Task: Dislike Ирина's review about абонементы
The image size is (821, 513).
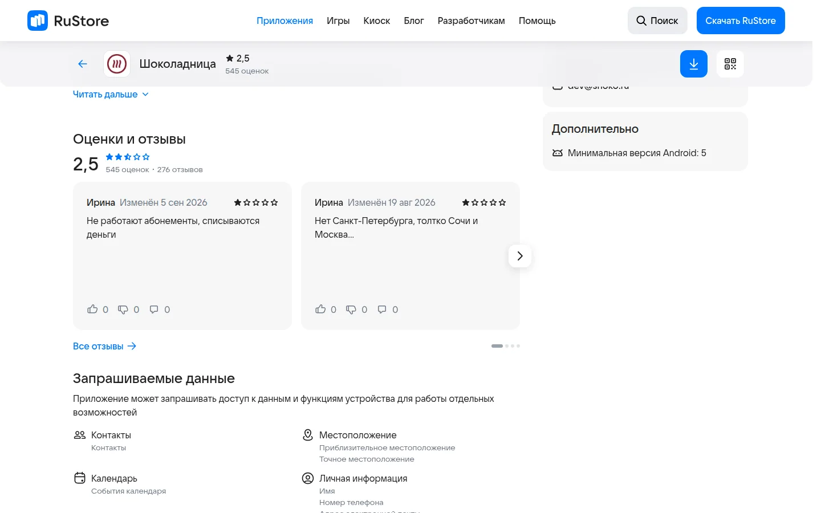Action: pos(123,309)
